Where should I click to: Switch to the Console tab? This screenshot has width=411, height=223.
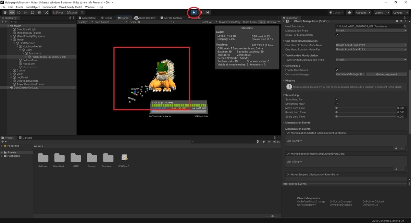tap(25, 138)
